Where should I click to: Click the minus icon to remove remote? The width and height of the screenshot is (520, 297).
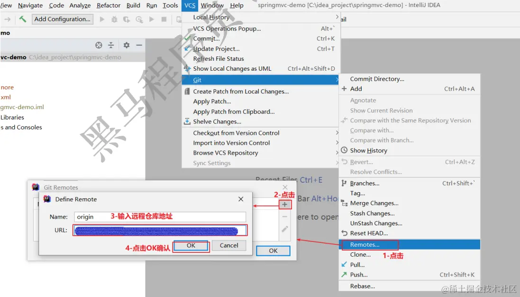284,217
